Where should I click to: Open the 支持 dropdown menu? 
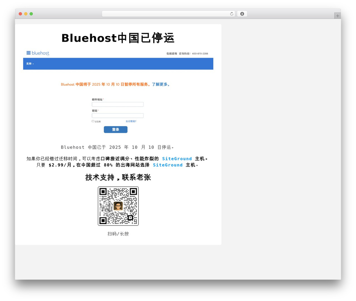[x=30, y=64]
